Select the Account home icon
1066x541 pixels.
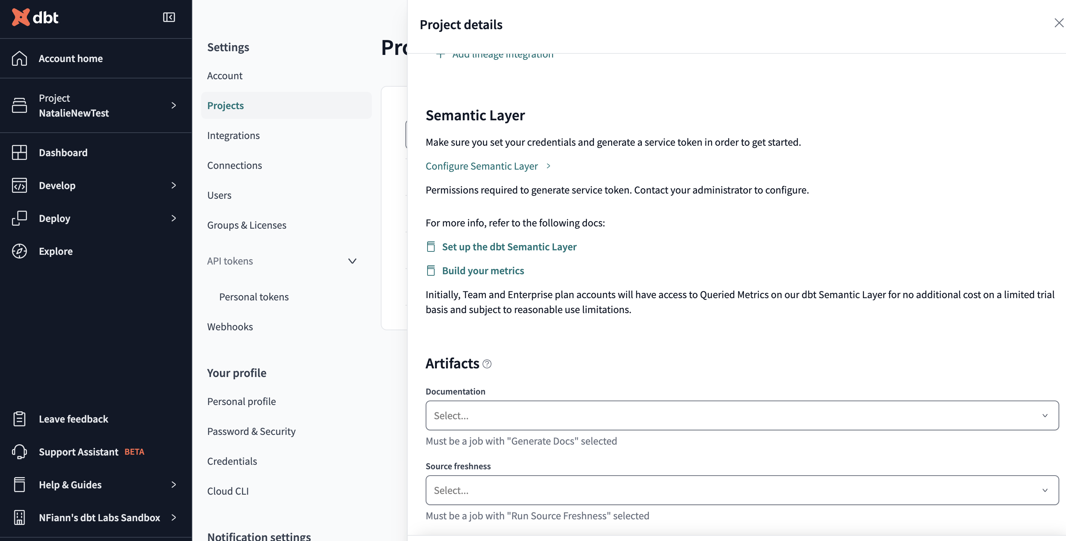19,58
